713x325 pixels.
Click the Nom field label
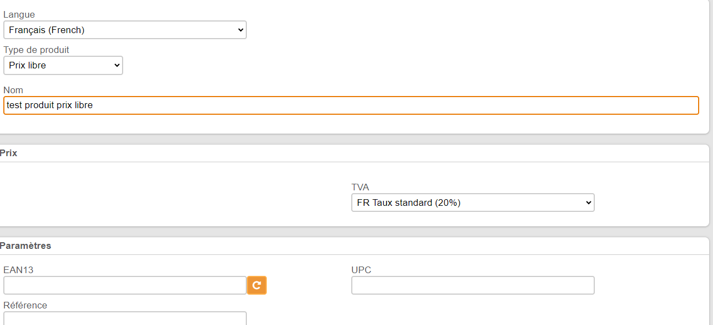[x=13, y=90]
